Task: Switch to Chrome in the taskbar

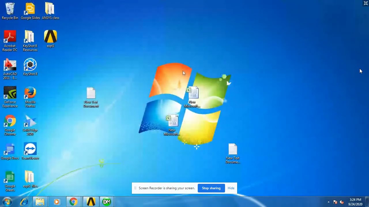Action: 73,202
